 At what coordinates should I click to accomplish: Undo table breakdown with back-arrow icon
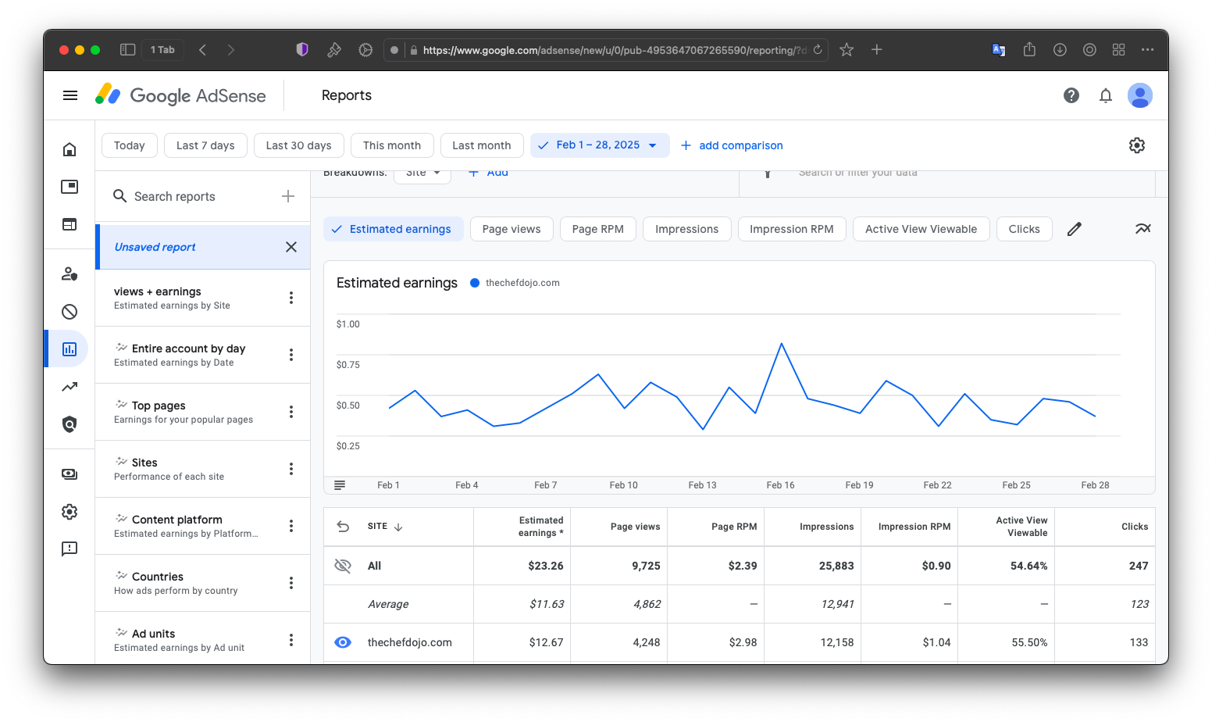click(x=343, y=527)
